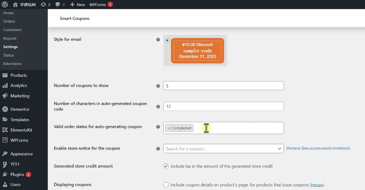Uncheck Include tax in generated store credit
This screenshot has height=190, width=365.
point(166,166)
